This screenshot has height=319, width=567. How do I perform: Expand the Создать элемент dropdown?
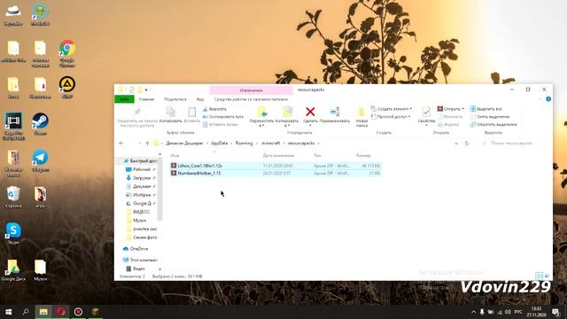click(411, 109)
